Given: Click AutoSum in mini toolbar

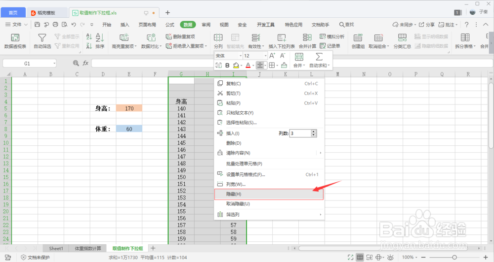Looking at the screenshot, I should pos(319,60).
